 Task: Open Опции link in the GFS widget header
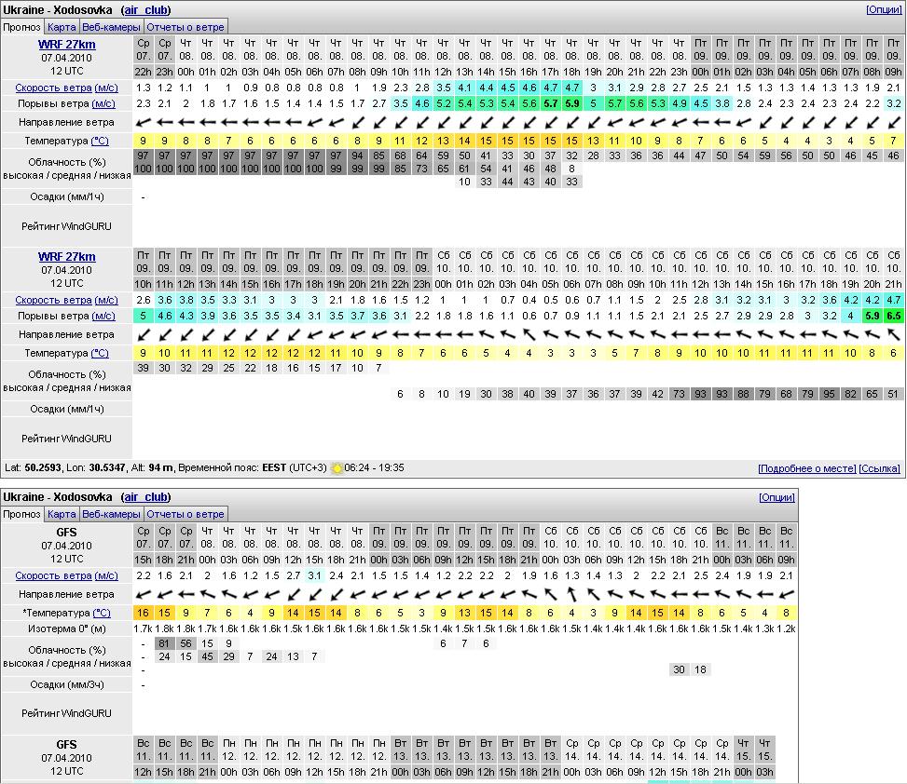pos(776,497)
